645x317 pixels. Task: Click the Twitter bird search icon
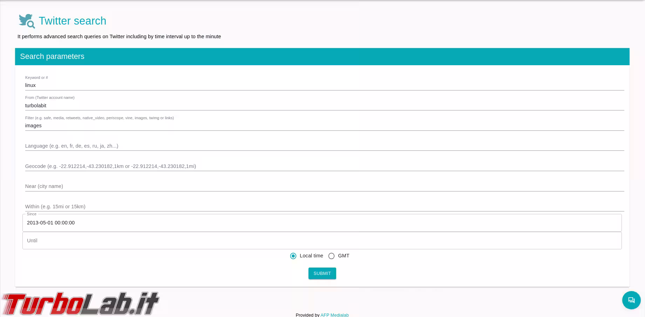27,21
